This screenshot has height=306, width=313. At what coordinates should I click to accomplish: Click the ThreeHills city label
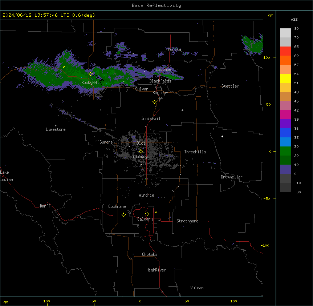(x=195, y=152)
